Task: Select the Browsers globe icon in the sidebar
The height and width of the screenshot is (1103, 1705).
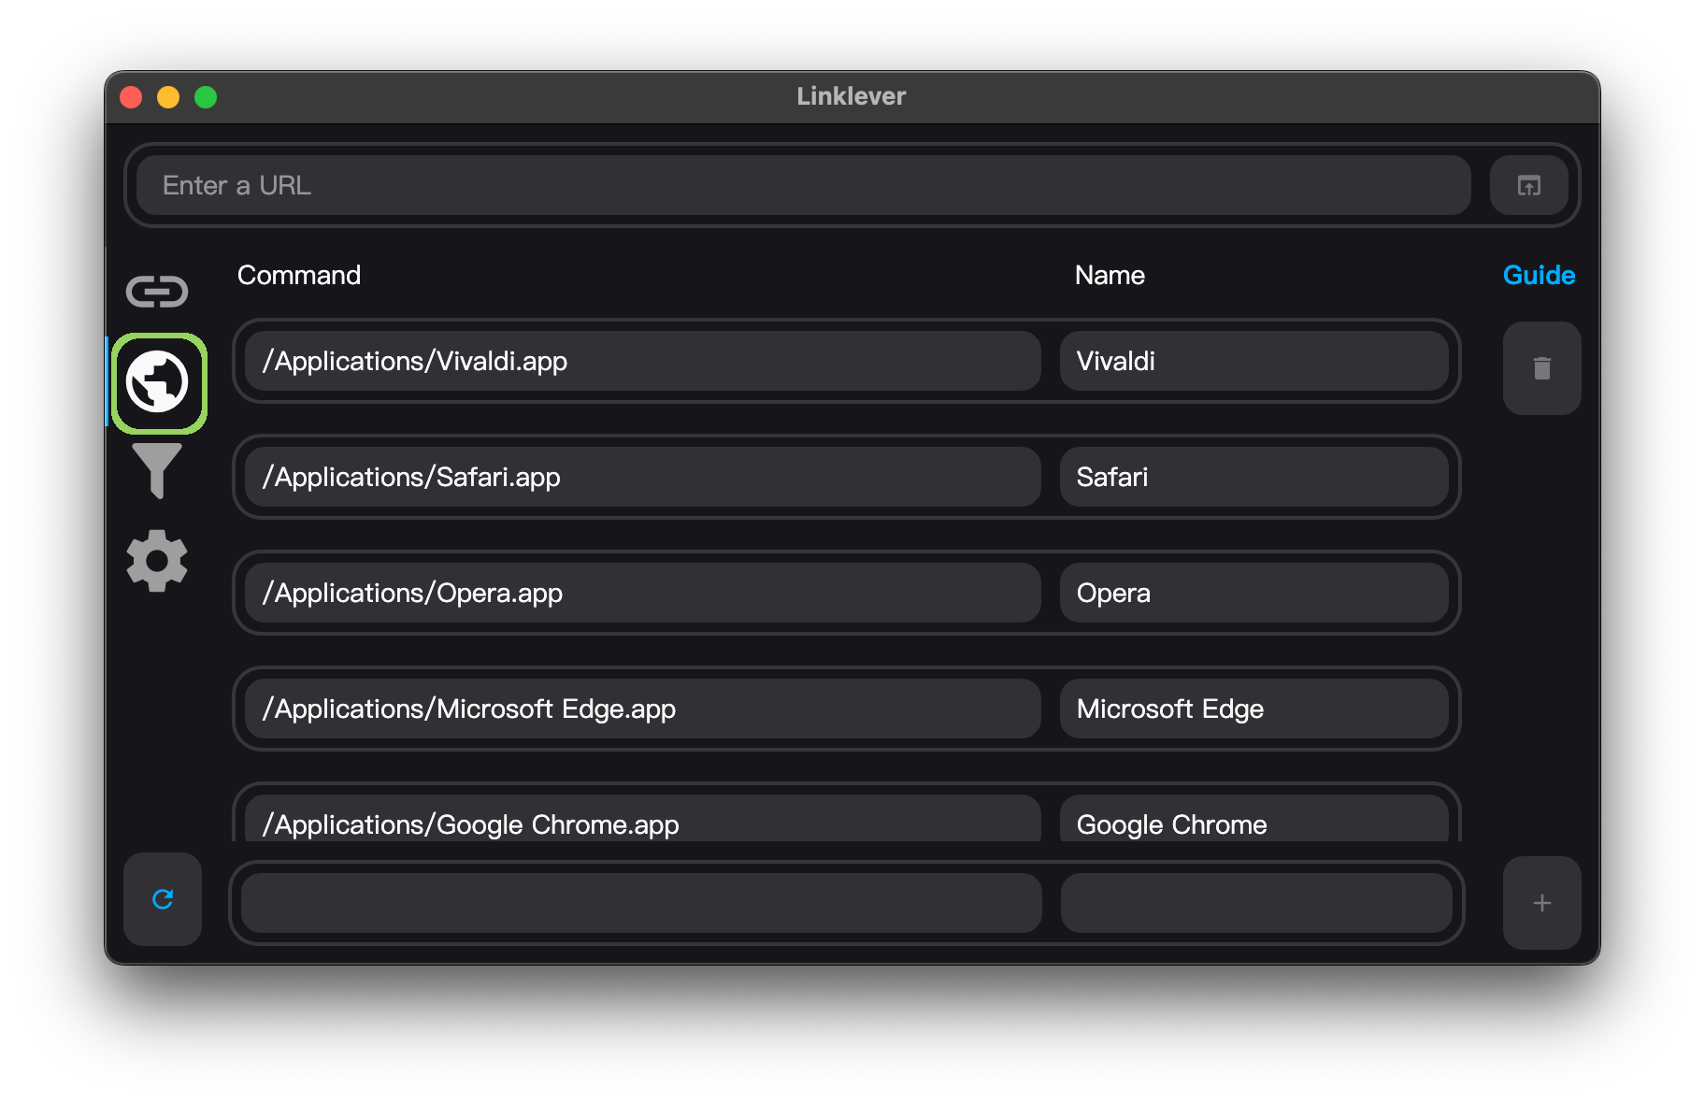Action: (158, 382)
